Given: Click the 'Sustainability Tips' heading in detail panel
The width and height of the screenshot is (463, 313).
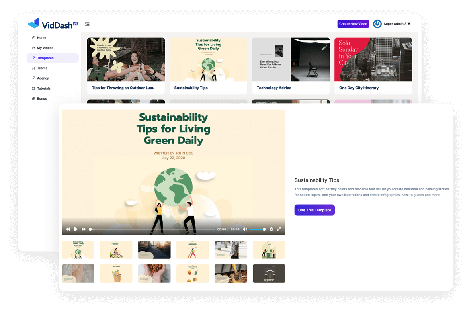Looking at the screenshot, I should (x=316, y=180).
